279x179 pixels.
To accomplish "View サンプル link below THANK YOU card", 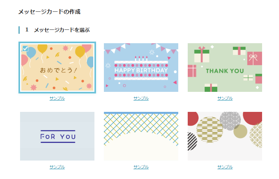I will pyautogui.click(x=225, y=98).
